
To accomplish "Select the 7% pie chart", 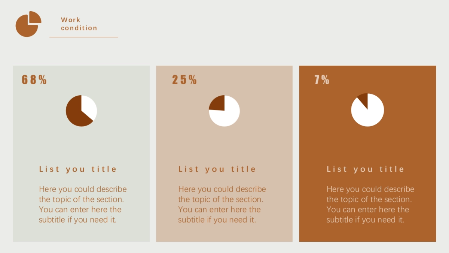I will pos(367,110).
